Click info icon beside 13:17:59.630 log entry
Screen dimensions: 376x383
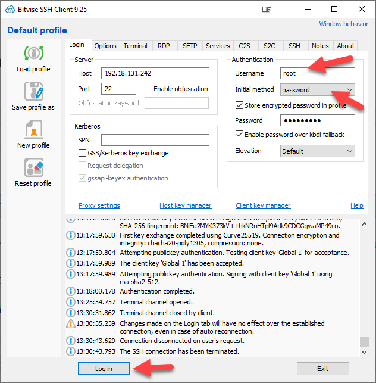71,235
